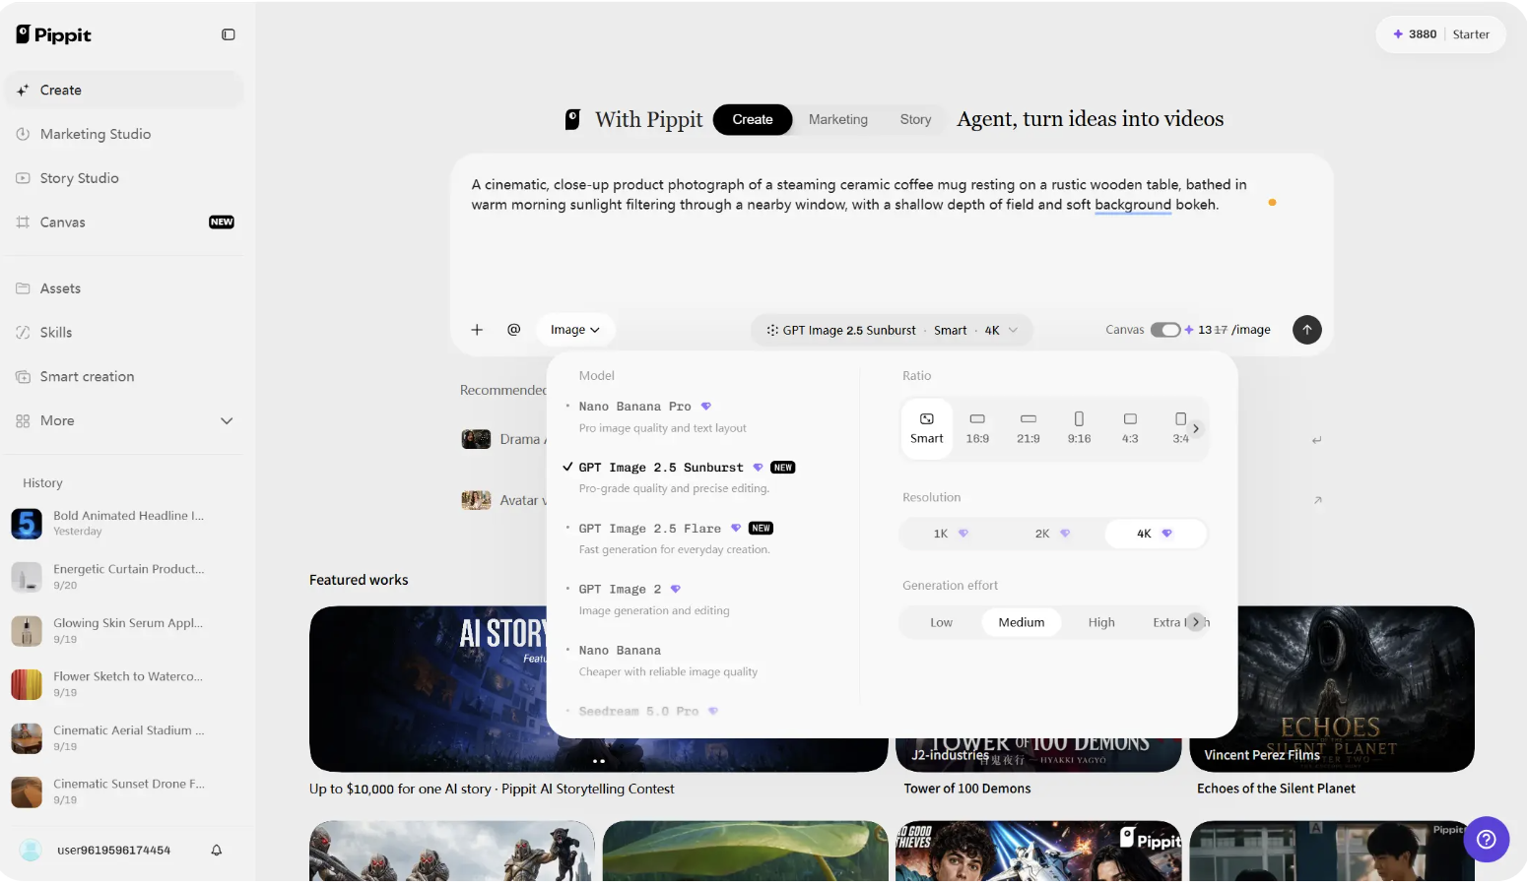
Task: Collapse the GPT Image 2.5 Sunburst model selector
Action: point(892,330)
